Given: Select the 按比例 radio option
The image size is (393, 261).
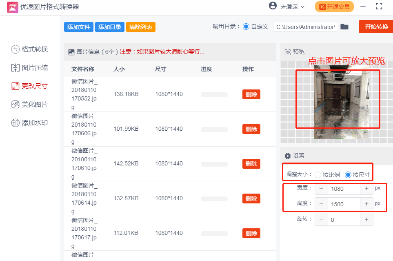Looking at the screenshot, I should (318, 175).
